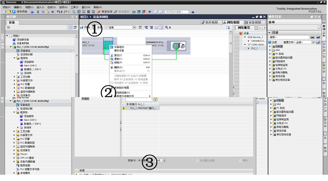Click the download to device icon
The image size is (328, 181).
[x=79, y=12]
